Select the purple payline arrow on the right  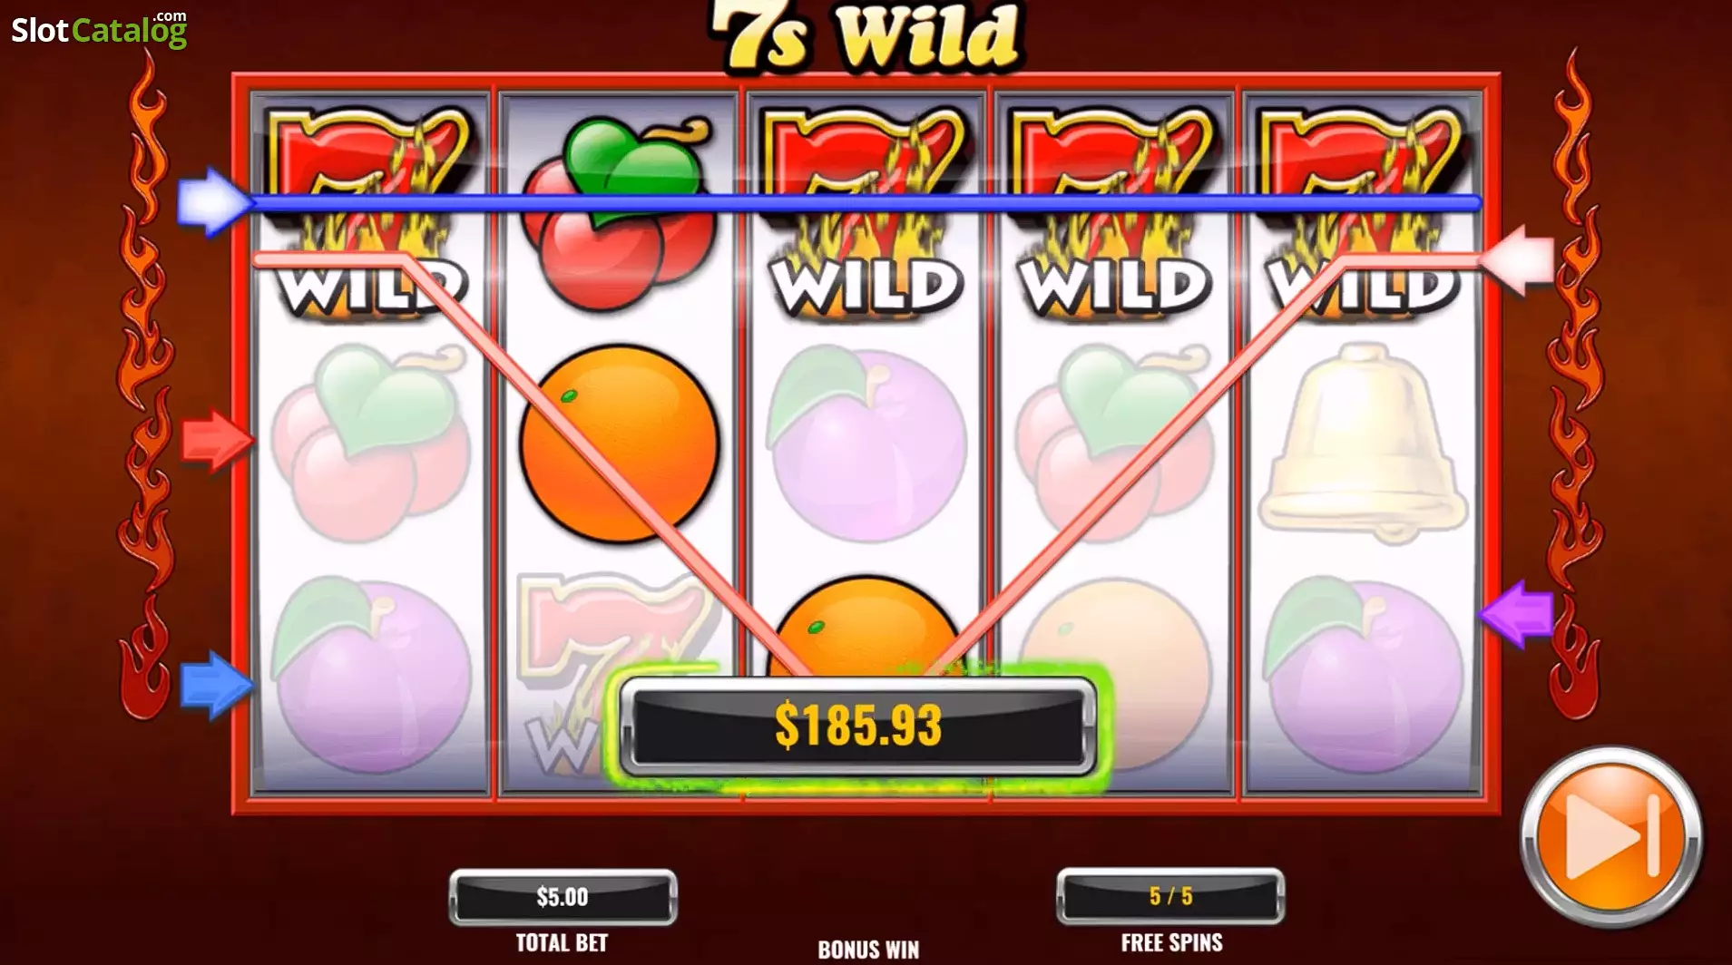tap(1516, 615)
